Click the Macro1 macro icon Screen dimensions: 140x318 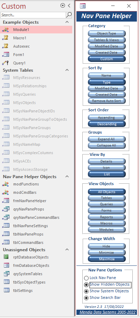tap(6, 38)
